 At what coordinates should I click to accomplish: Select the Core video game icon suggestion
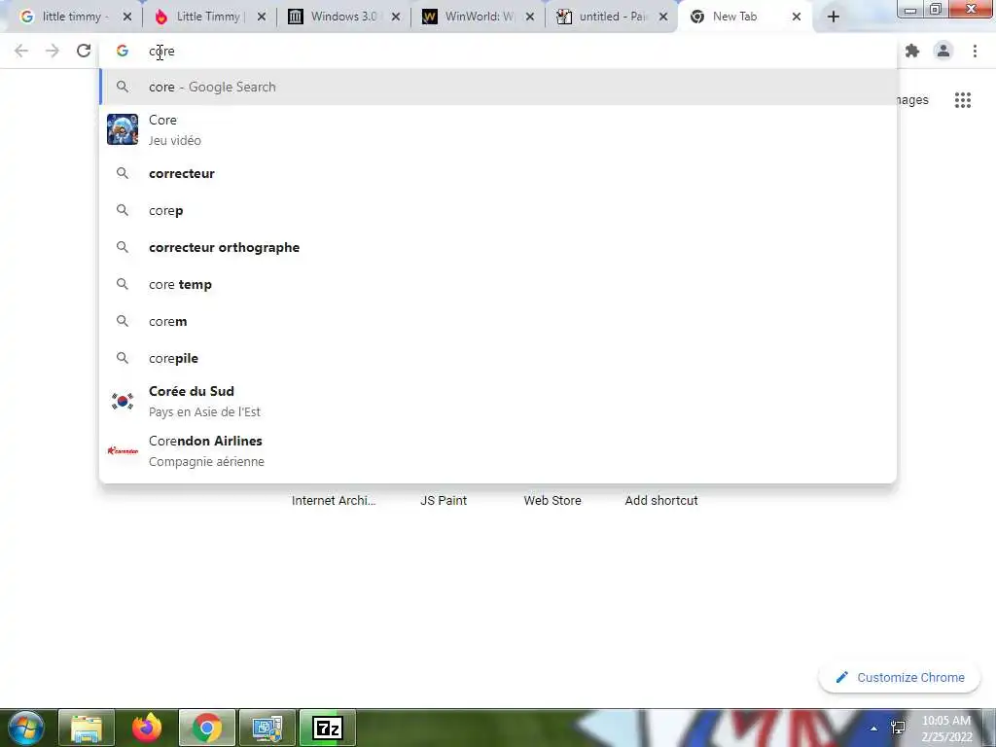(x=123, y=129)
